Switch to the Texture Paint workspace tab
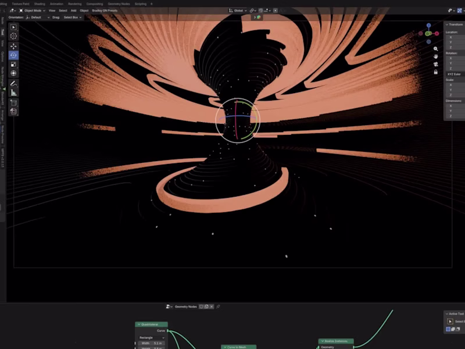The height and width of the screenshot is (349, 465). pyautogui.click(x=20, y=4)
